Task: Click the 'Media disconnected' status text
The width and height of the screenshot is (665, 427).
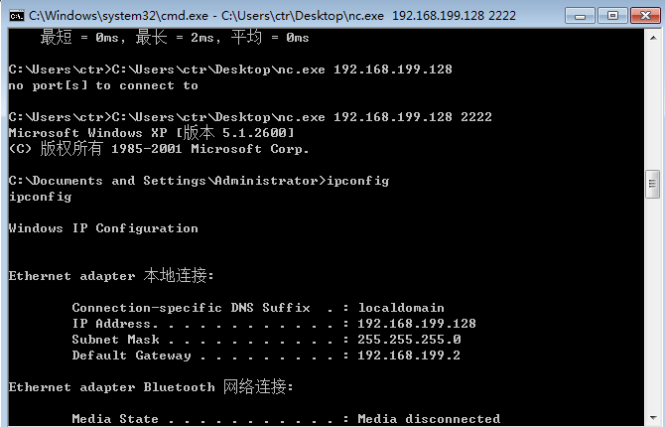Action: point(429,419)
